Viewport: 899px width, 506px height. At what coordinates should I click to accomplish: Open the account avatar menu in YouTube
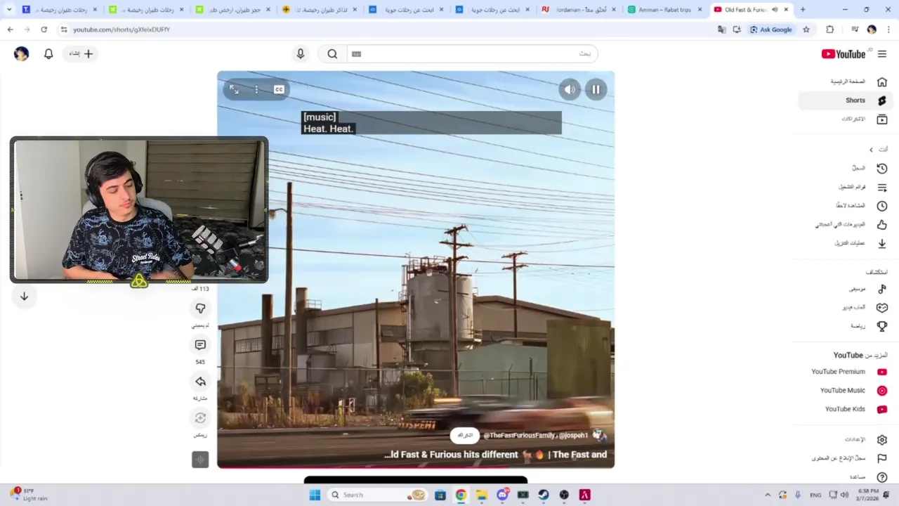[22, 53]
